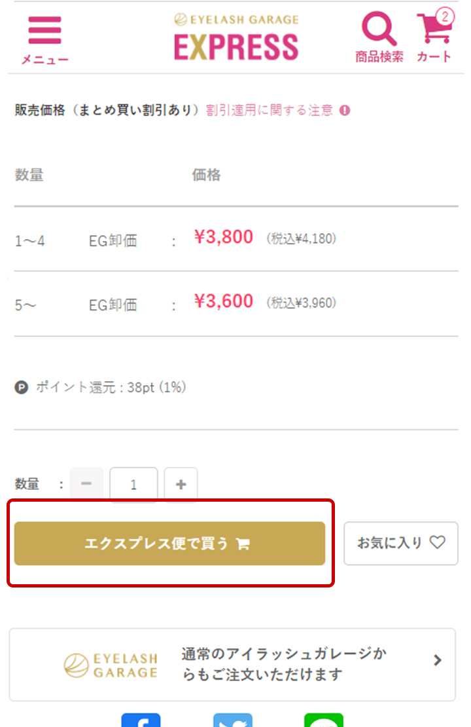471x727 pixels.
Task: Click the heart icon in お気に入り
Action: [437, 542]
